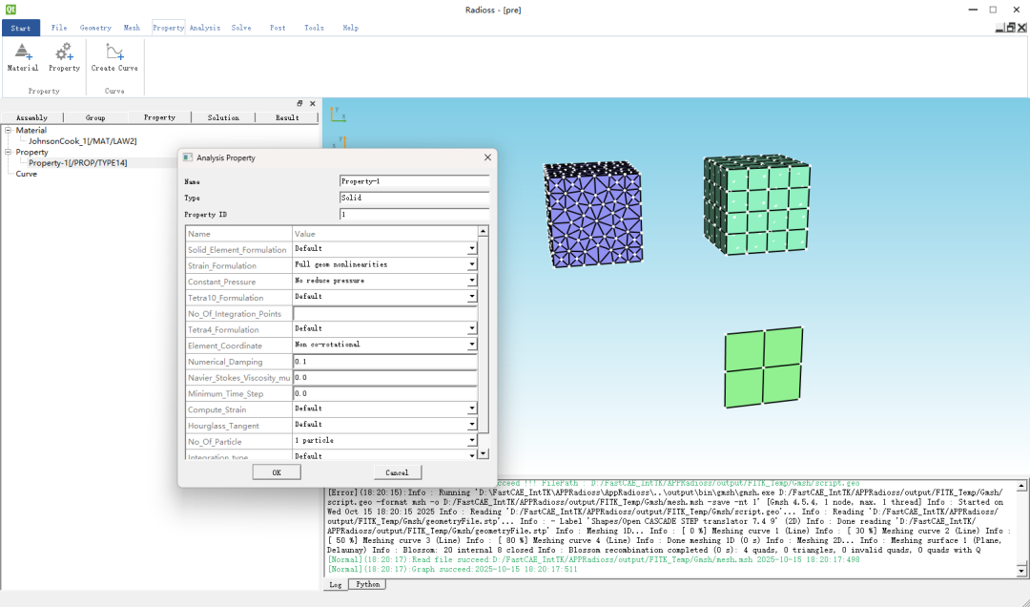Switch to the Solution tab
Viewport: 1030px width, 607px height.
click(x=223, y=117)
